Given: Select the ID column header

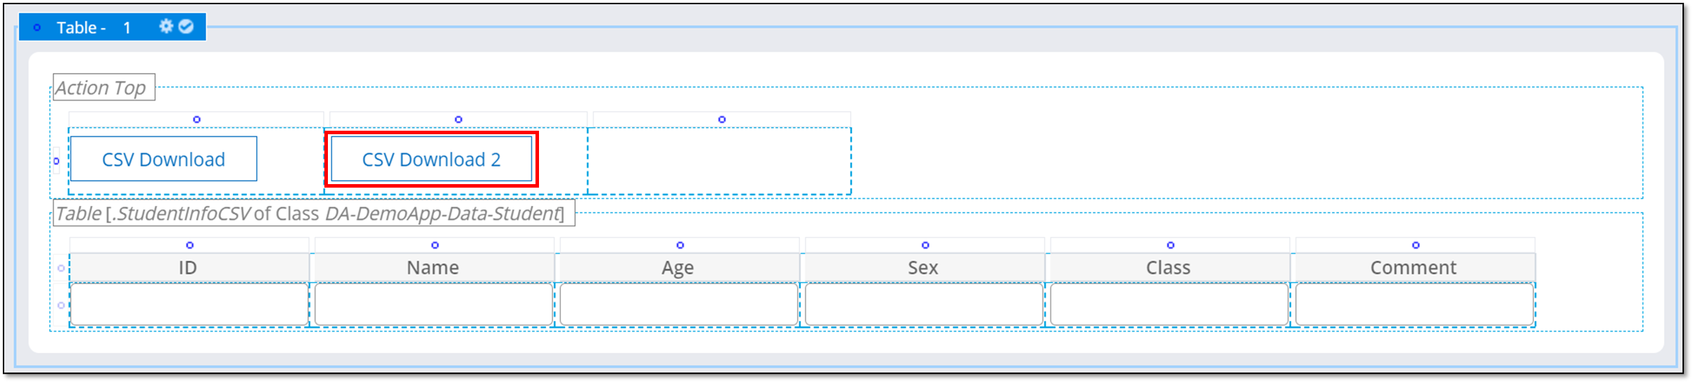Looking at the screenshot, I should tap(189, 268).
